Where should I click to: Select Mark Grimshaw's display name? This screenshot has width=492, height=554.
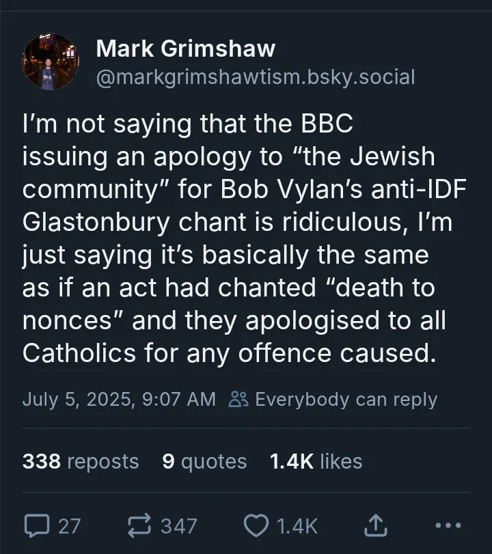[x=186, y=48]
